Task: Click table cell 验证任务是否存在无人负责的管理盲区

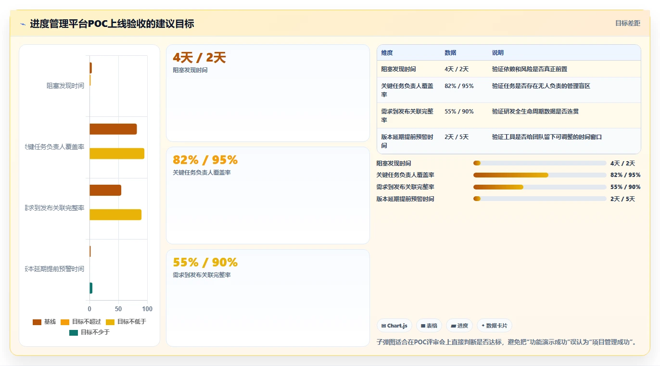Action: 541,86
